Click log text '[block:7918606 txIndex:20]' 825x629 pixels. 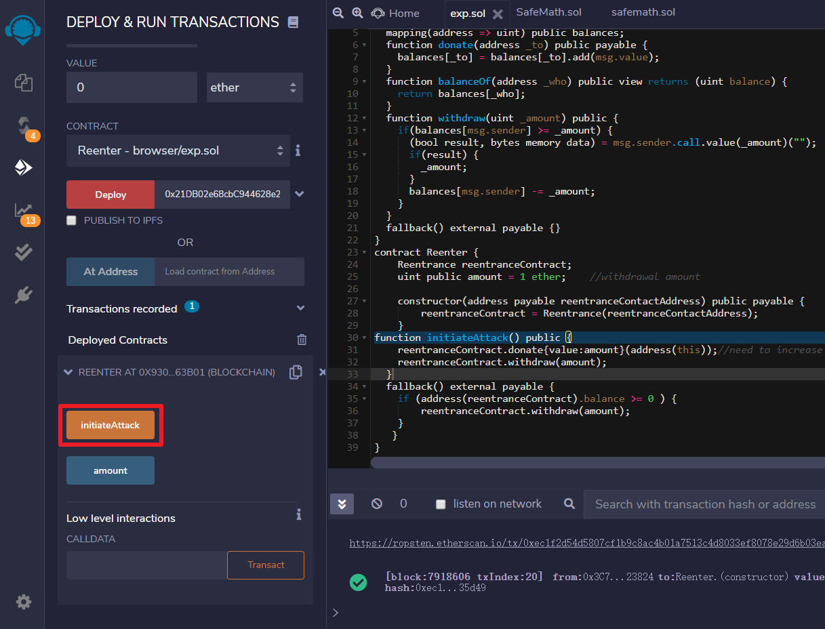pyautogui.click(x=464, y=577)
